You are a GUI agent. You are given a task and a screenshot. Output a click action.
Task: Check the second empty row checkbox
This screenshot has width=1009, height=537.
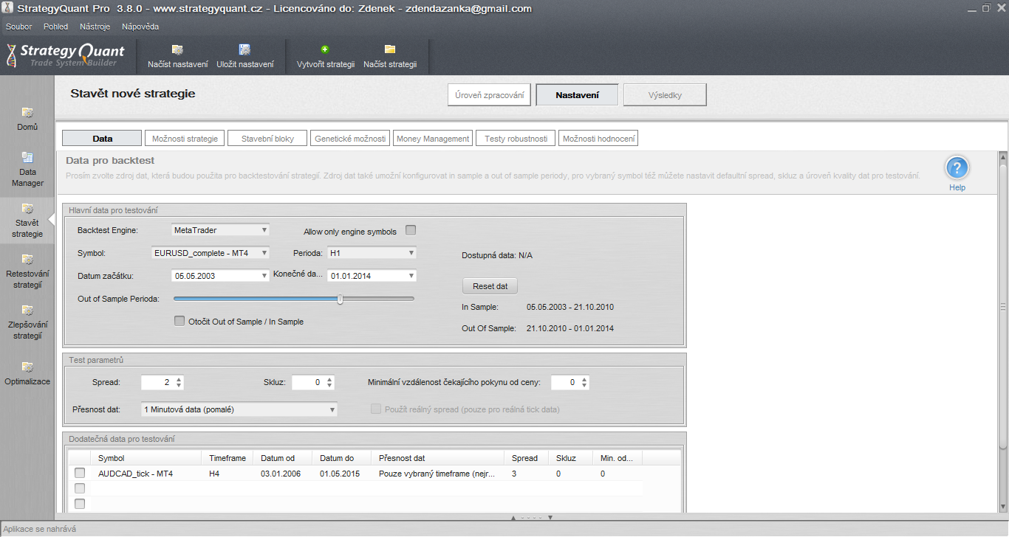coord(80,488)
